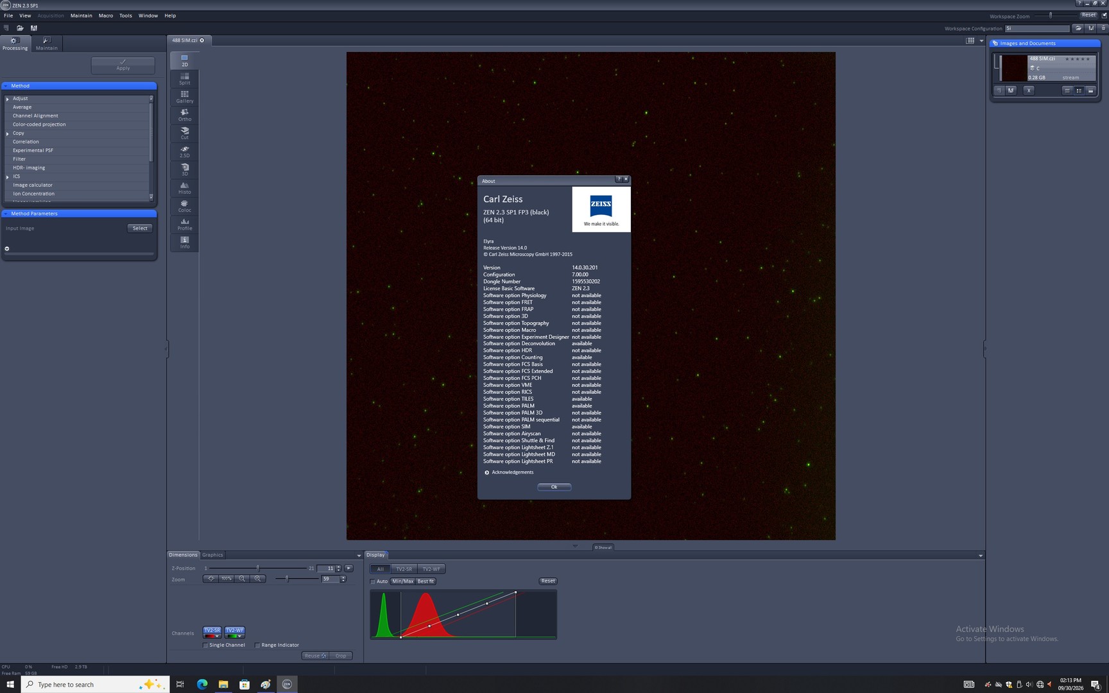The height and width of the screenshot is (693, 1109).
Task: Click the display Reset button
Action: point(548,581)
